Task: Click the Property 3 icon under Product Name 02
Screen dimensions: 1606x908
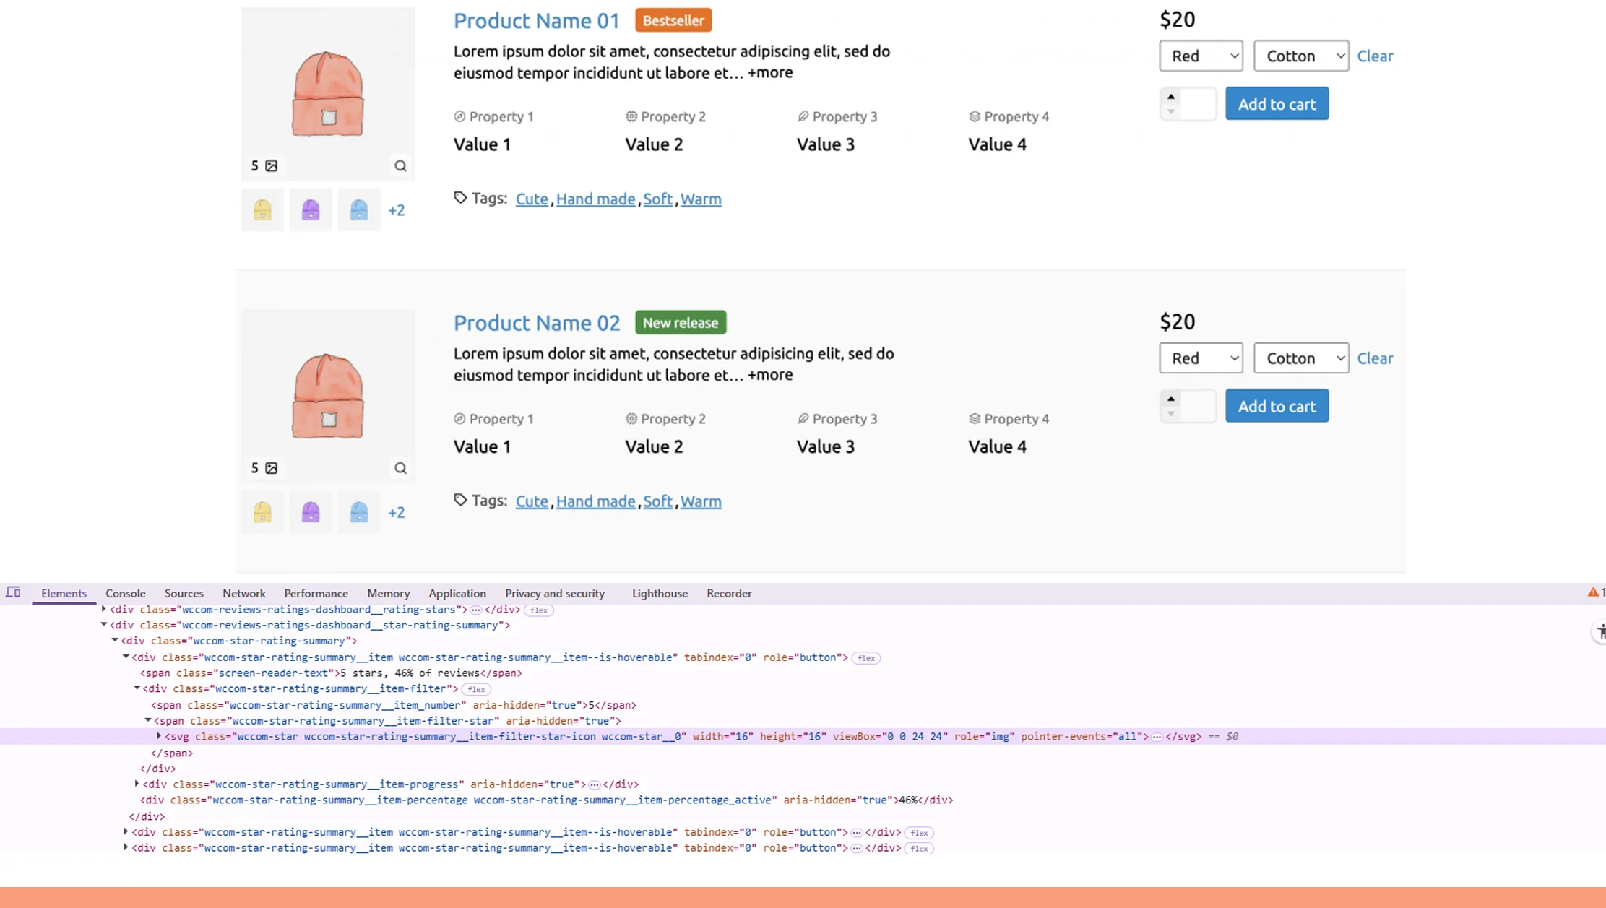Action: (x=802, y=418)
